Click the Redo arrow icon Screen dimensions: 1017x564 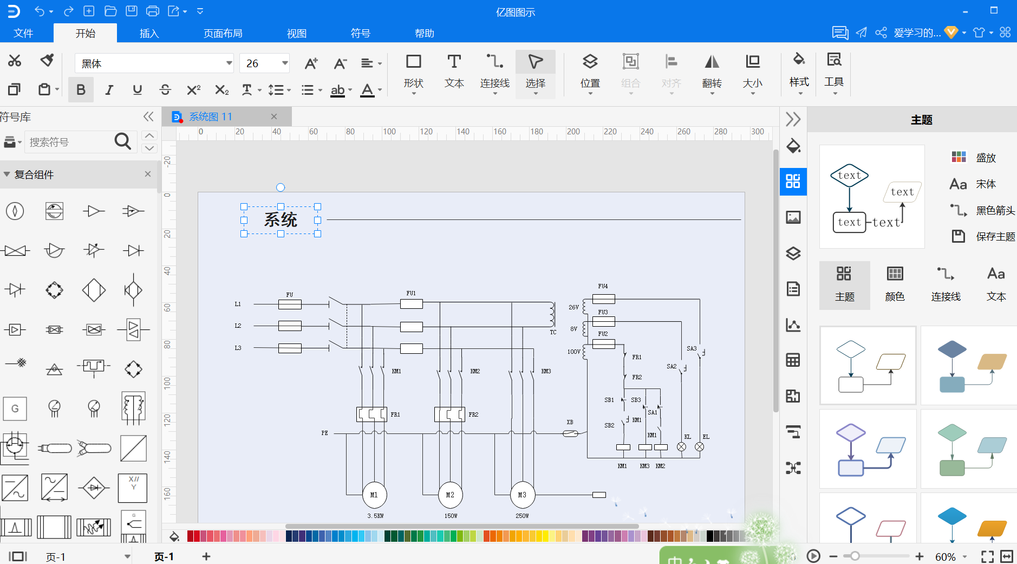tap(68, 11)
